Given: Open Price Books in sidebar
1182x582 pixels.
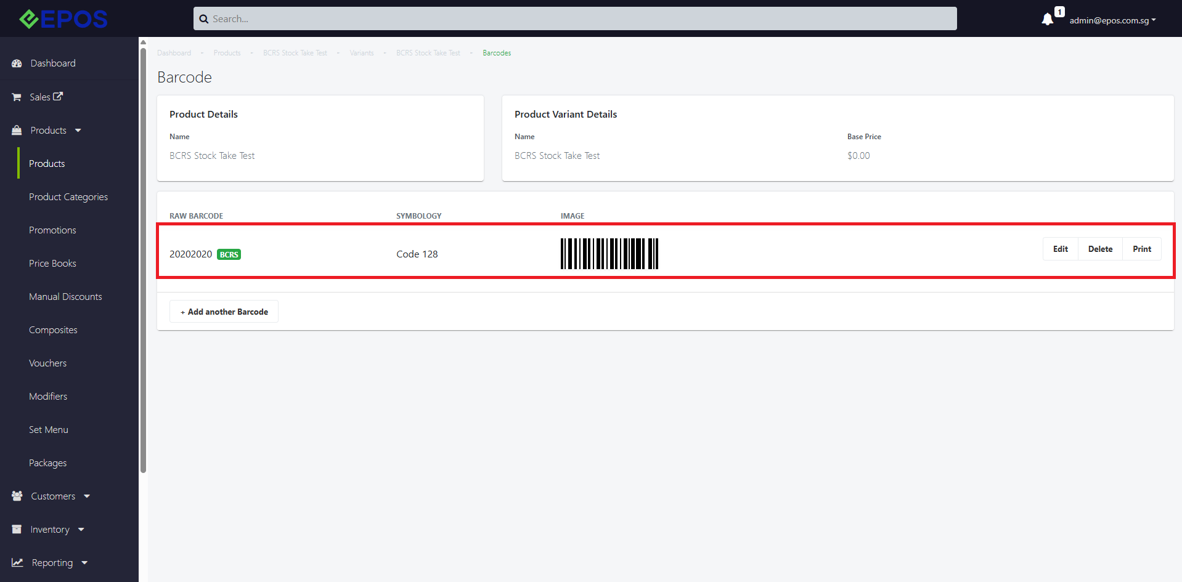Looking at the screenshot, I should 52,264.
